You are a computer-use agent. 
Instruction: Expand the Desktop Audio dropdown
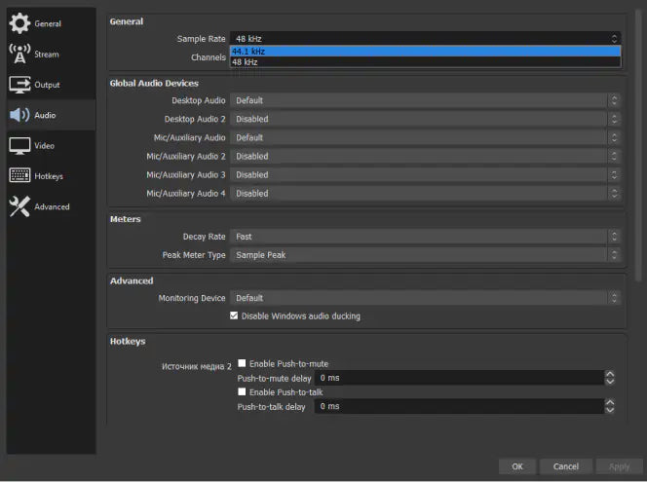[x=425, y=100]
